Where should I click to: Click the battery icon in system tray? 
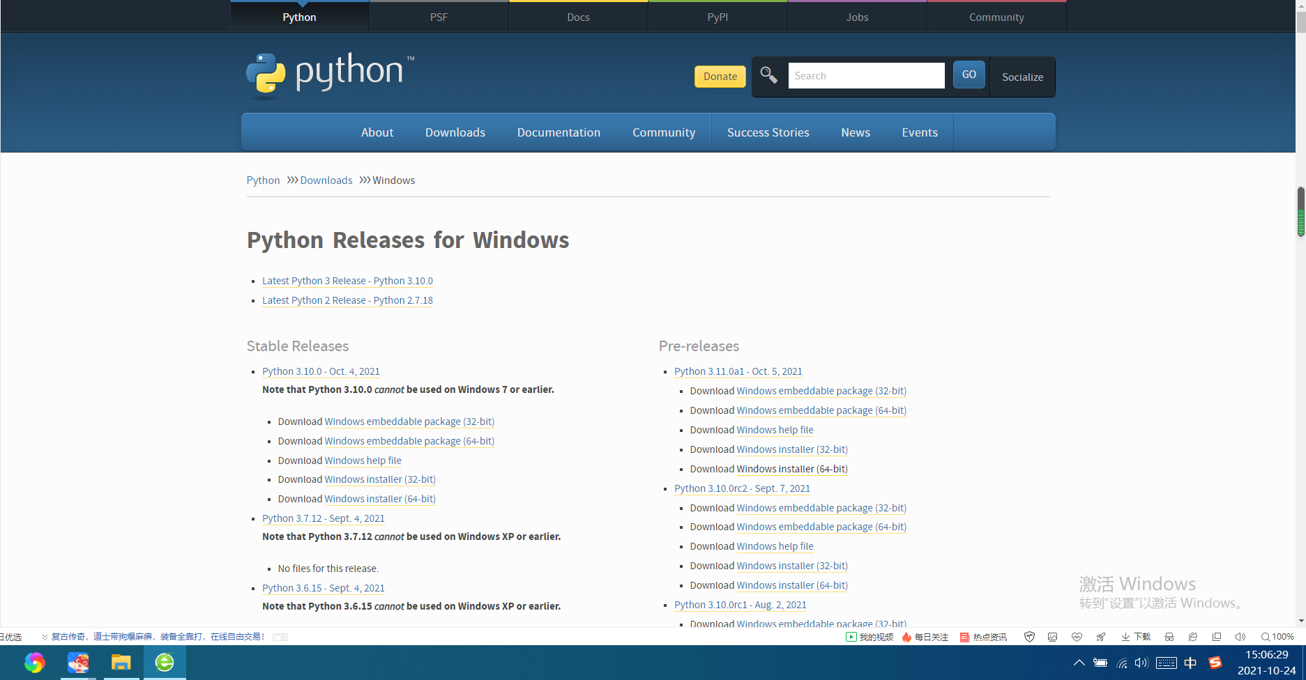(x=1100, y=663)
